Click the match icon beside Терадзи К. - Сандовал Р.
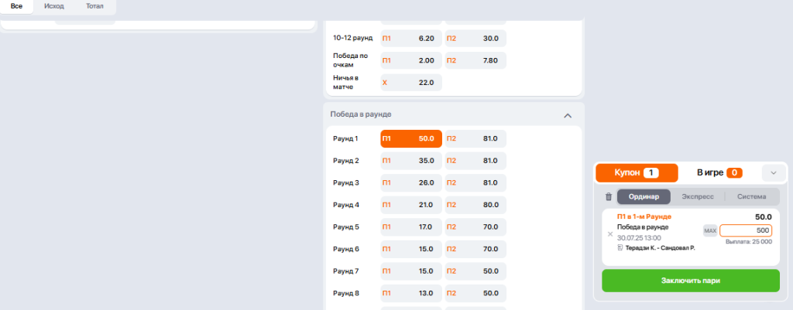The image size is (793, 310). (x=620, y=247)
